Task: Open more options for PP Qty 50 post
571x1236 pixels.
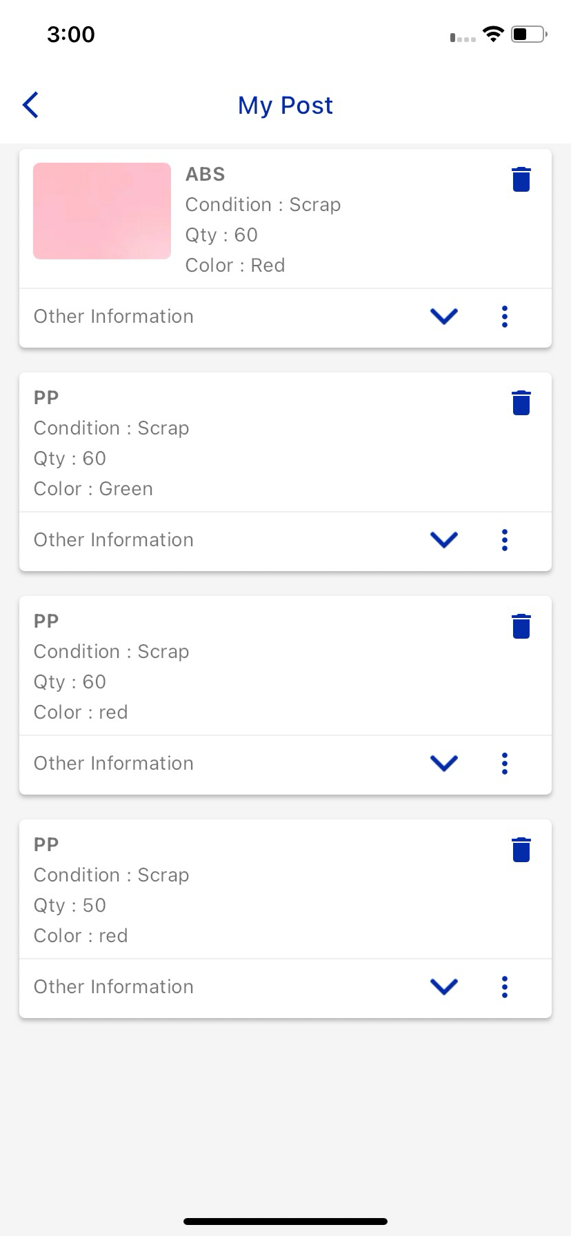Action: 505,987
